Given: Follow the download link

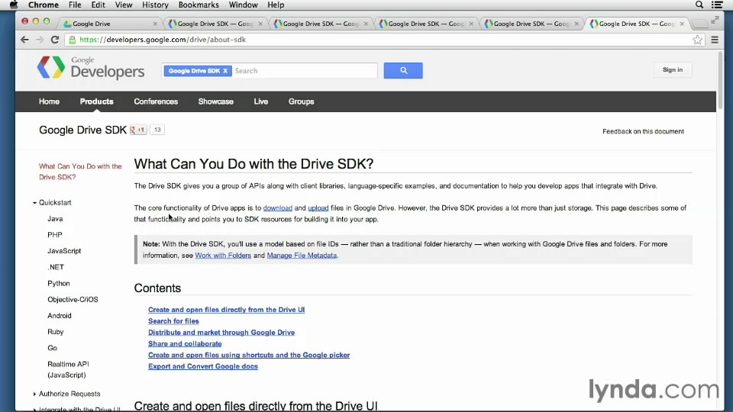Looking at the screenshot, I should [x=278, y=208].
